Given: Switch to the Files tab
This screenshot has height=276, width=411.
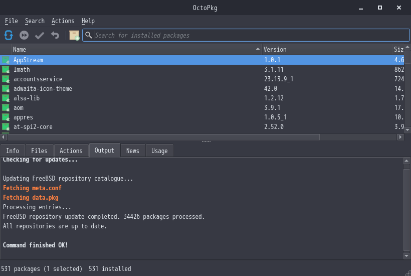Looking at the screenshot, I should (39, 151).
